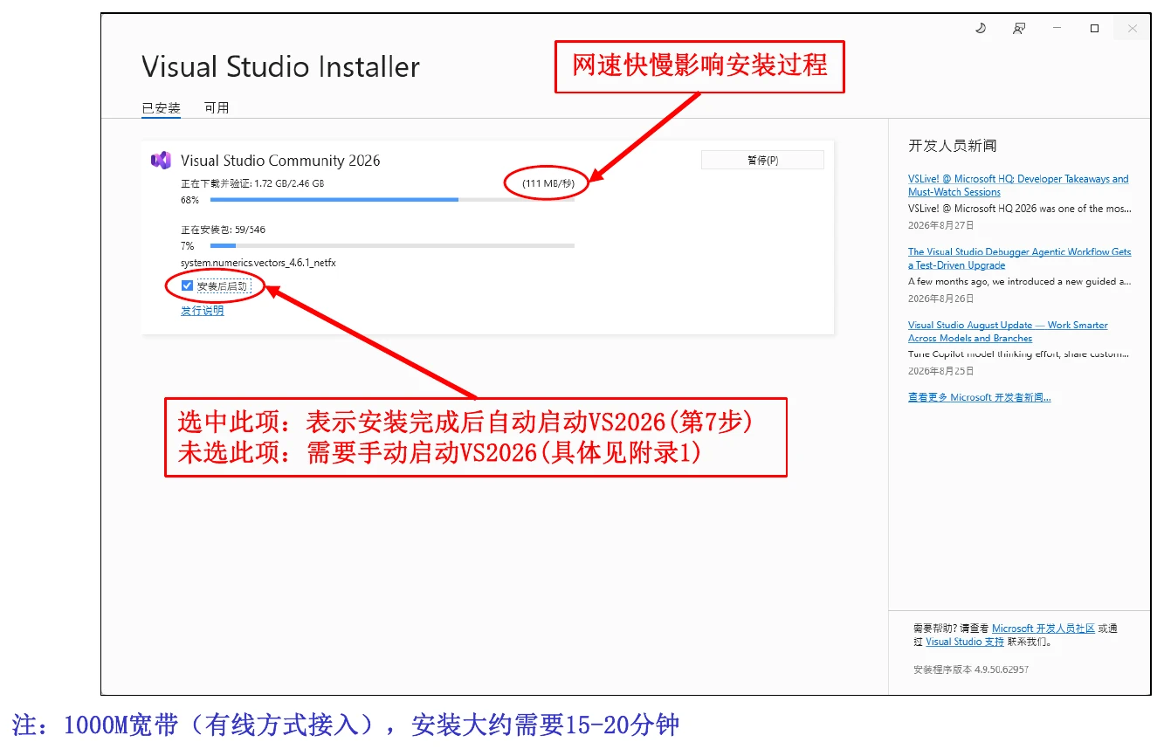Click the 7% install percentage label

pos(187,246)
